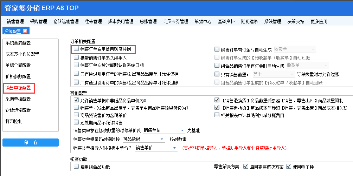
Task: Open 导入时模板中单价为 dropdown
Action: [x=156, y=148]
